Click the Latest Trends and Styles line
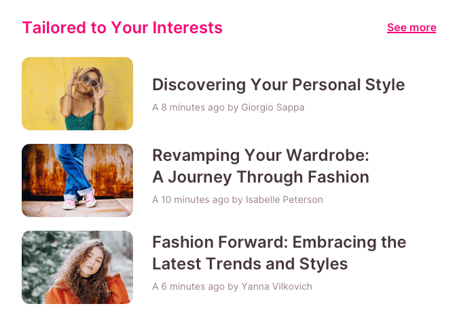 click(250, 264)
